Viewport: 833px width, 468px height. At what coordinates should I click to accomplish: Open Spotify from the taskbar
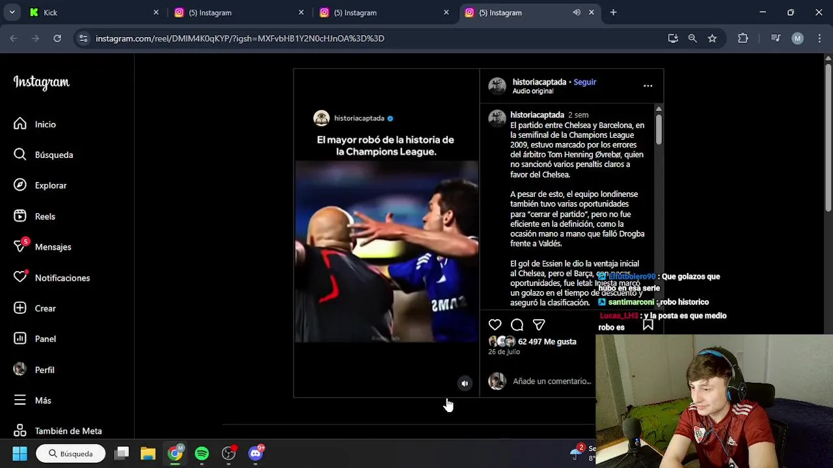point(202,454)
